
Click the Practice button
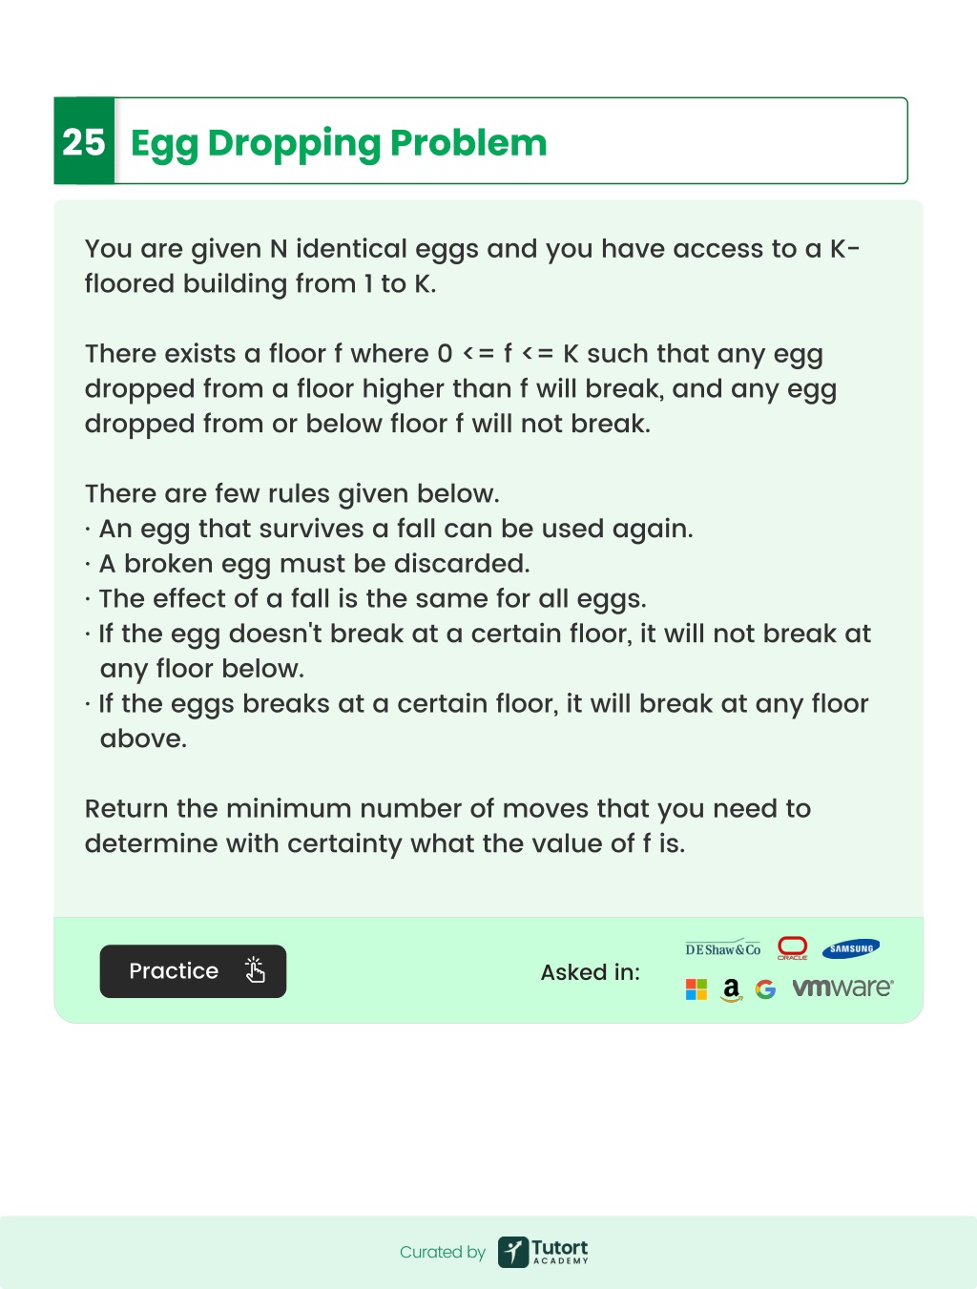pos(193,971)
